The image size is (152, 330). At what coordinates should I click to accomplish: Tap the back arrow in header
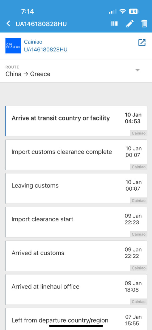pyautogui.click(x=8, y=24)
